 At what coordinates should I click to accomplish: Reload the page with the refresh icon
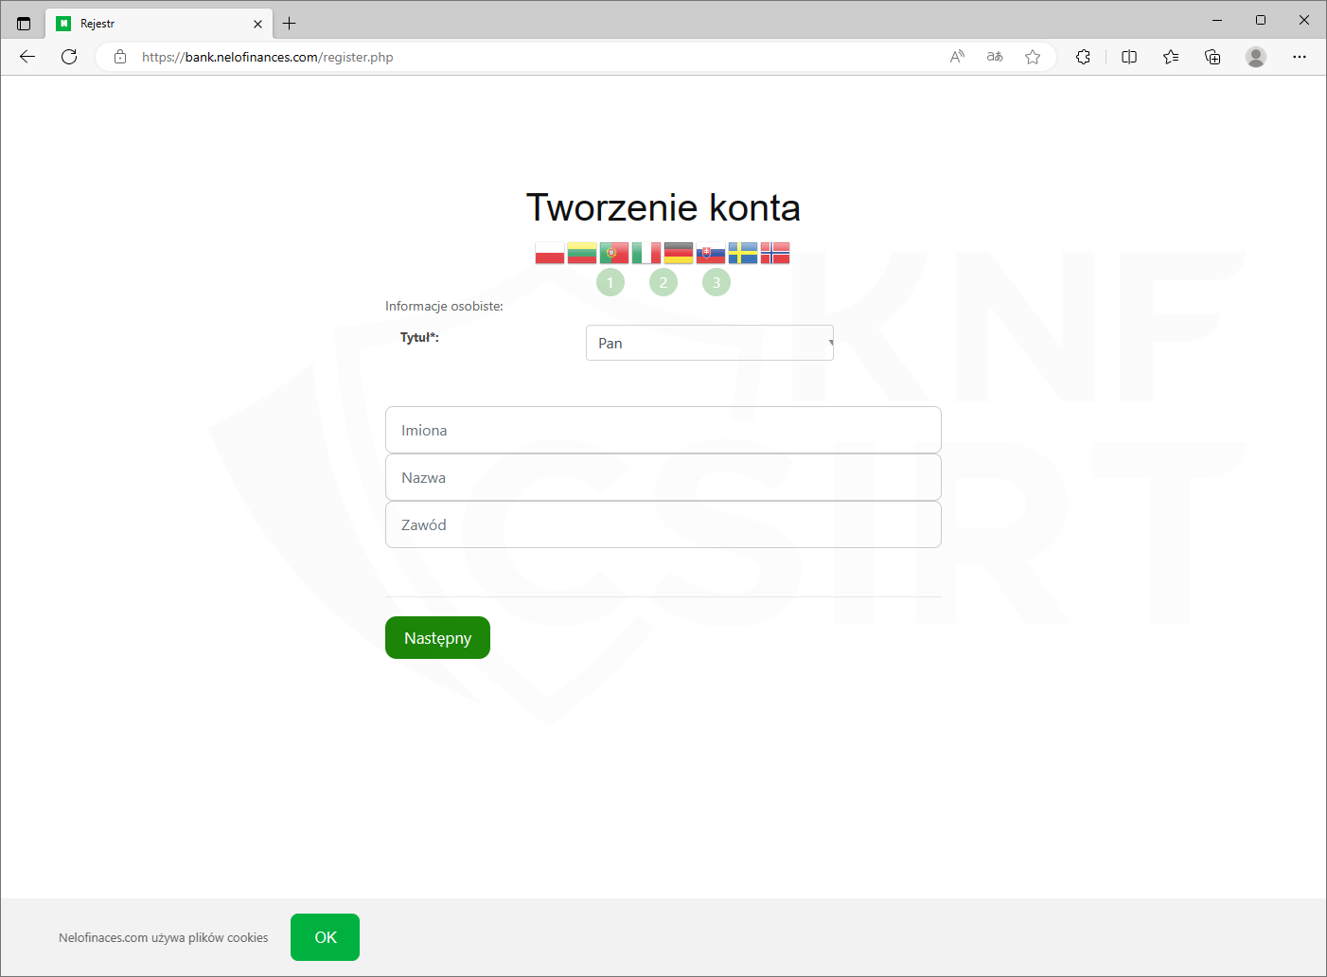pyautogui.click(x=69, y=57)
